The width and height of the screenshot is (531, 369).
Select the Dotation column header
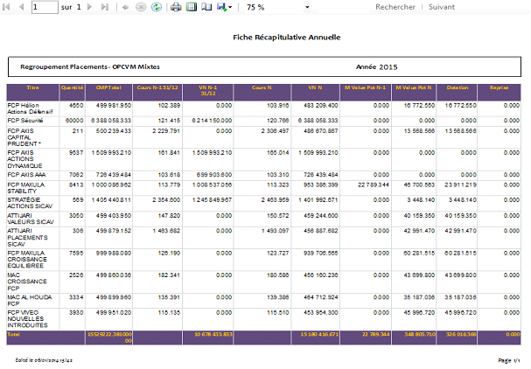[457, 92]
